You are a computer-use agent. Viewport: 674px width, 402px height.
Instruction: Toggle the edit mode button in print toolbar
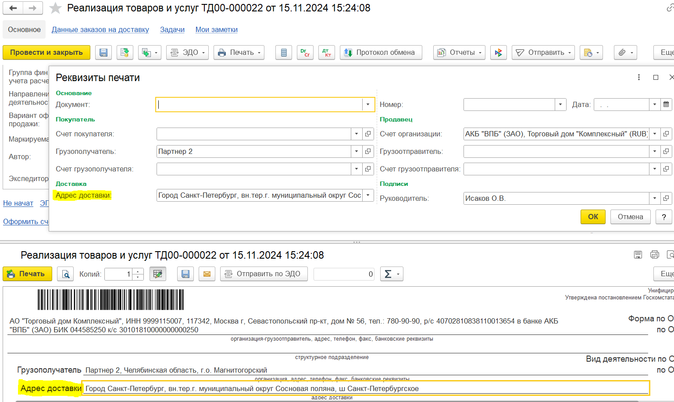pos(158,274)
